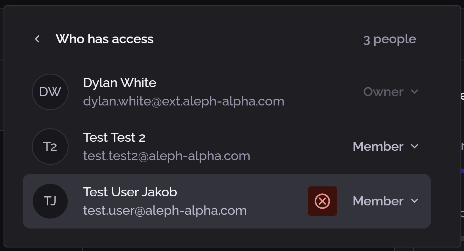Remove Test User Jakob with red X icon
Viewport: 464px width, 251px height.
pos(322,201)
